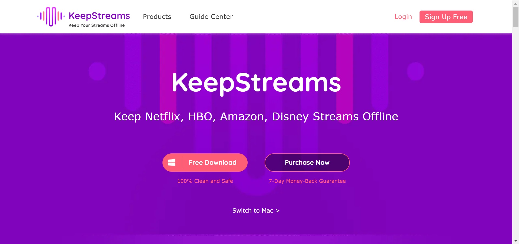Click the Keep Your Streams Offline tagline
Viewport: 519px width, 244px height.
[97, 25]
